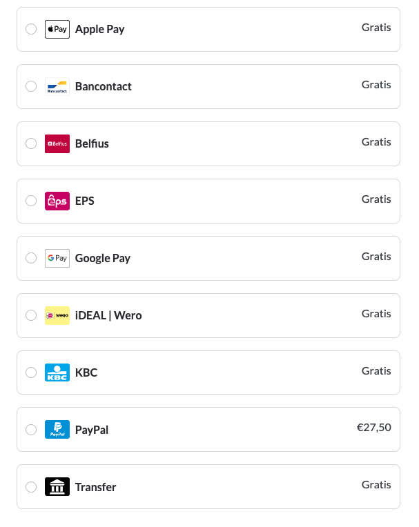419x527 pixels.
Task: Click the EPS payment method label
Action: [85, 201]
